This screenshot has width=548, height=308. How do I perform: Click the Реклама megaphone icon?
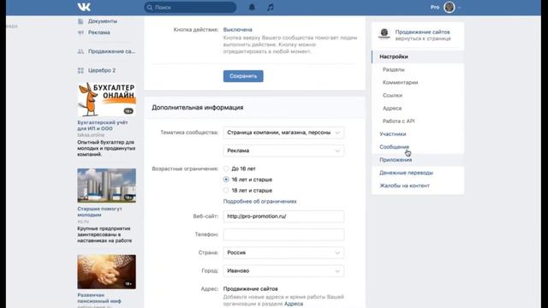click(80, 33)
